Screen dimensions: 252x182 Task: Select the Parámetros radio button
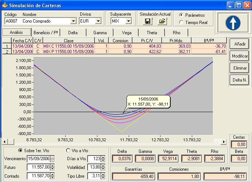[181, 15]
